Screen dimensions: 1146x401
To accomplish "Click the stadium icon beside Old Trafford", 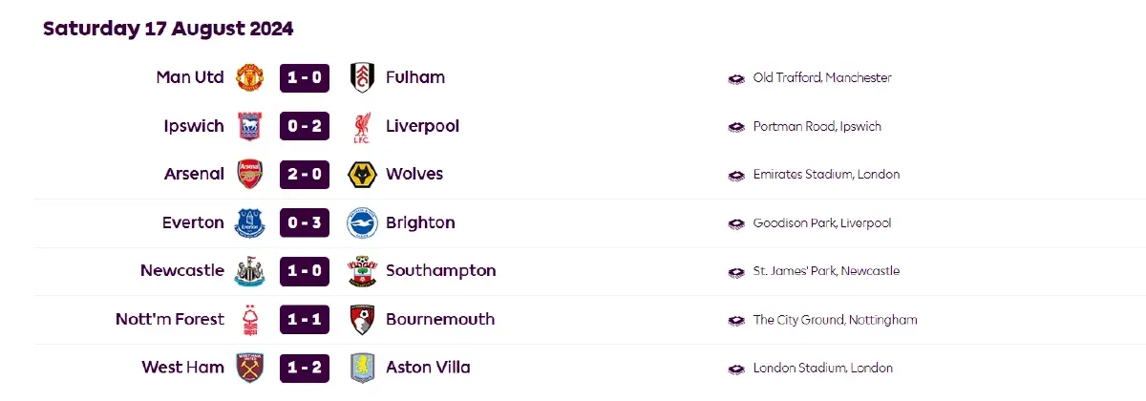I will click(736, 78).
